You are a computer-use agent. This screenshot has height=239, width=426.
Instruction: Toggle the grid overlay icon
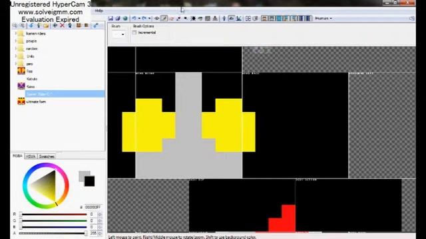point(248,19)
